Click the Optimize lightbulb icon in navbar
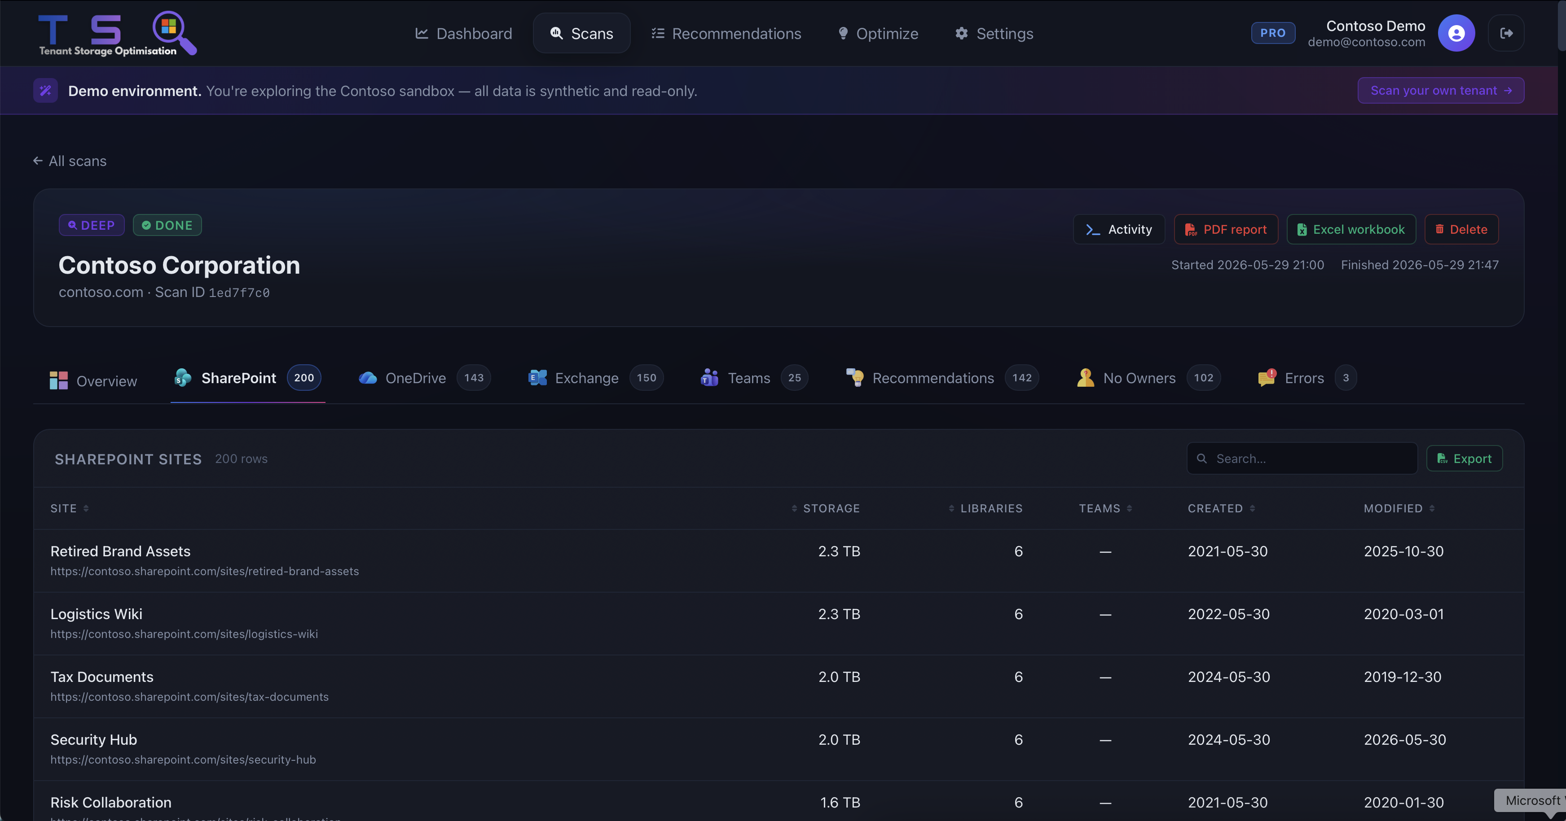 [x=843, y=33]
